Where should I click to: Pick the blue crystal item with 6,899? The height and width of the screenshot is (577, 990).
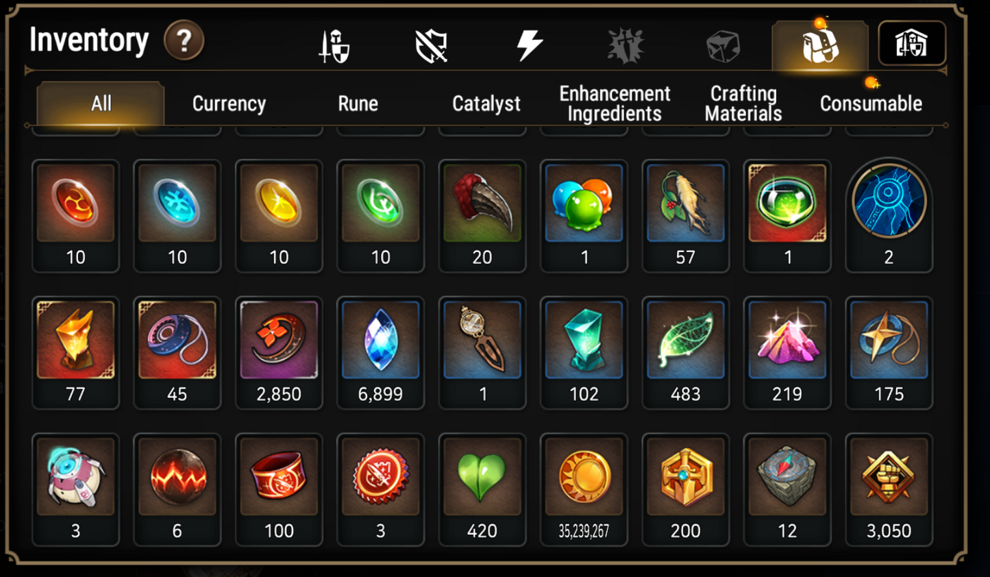(x=380, y=352)
